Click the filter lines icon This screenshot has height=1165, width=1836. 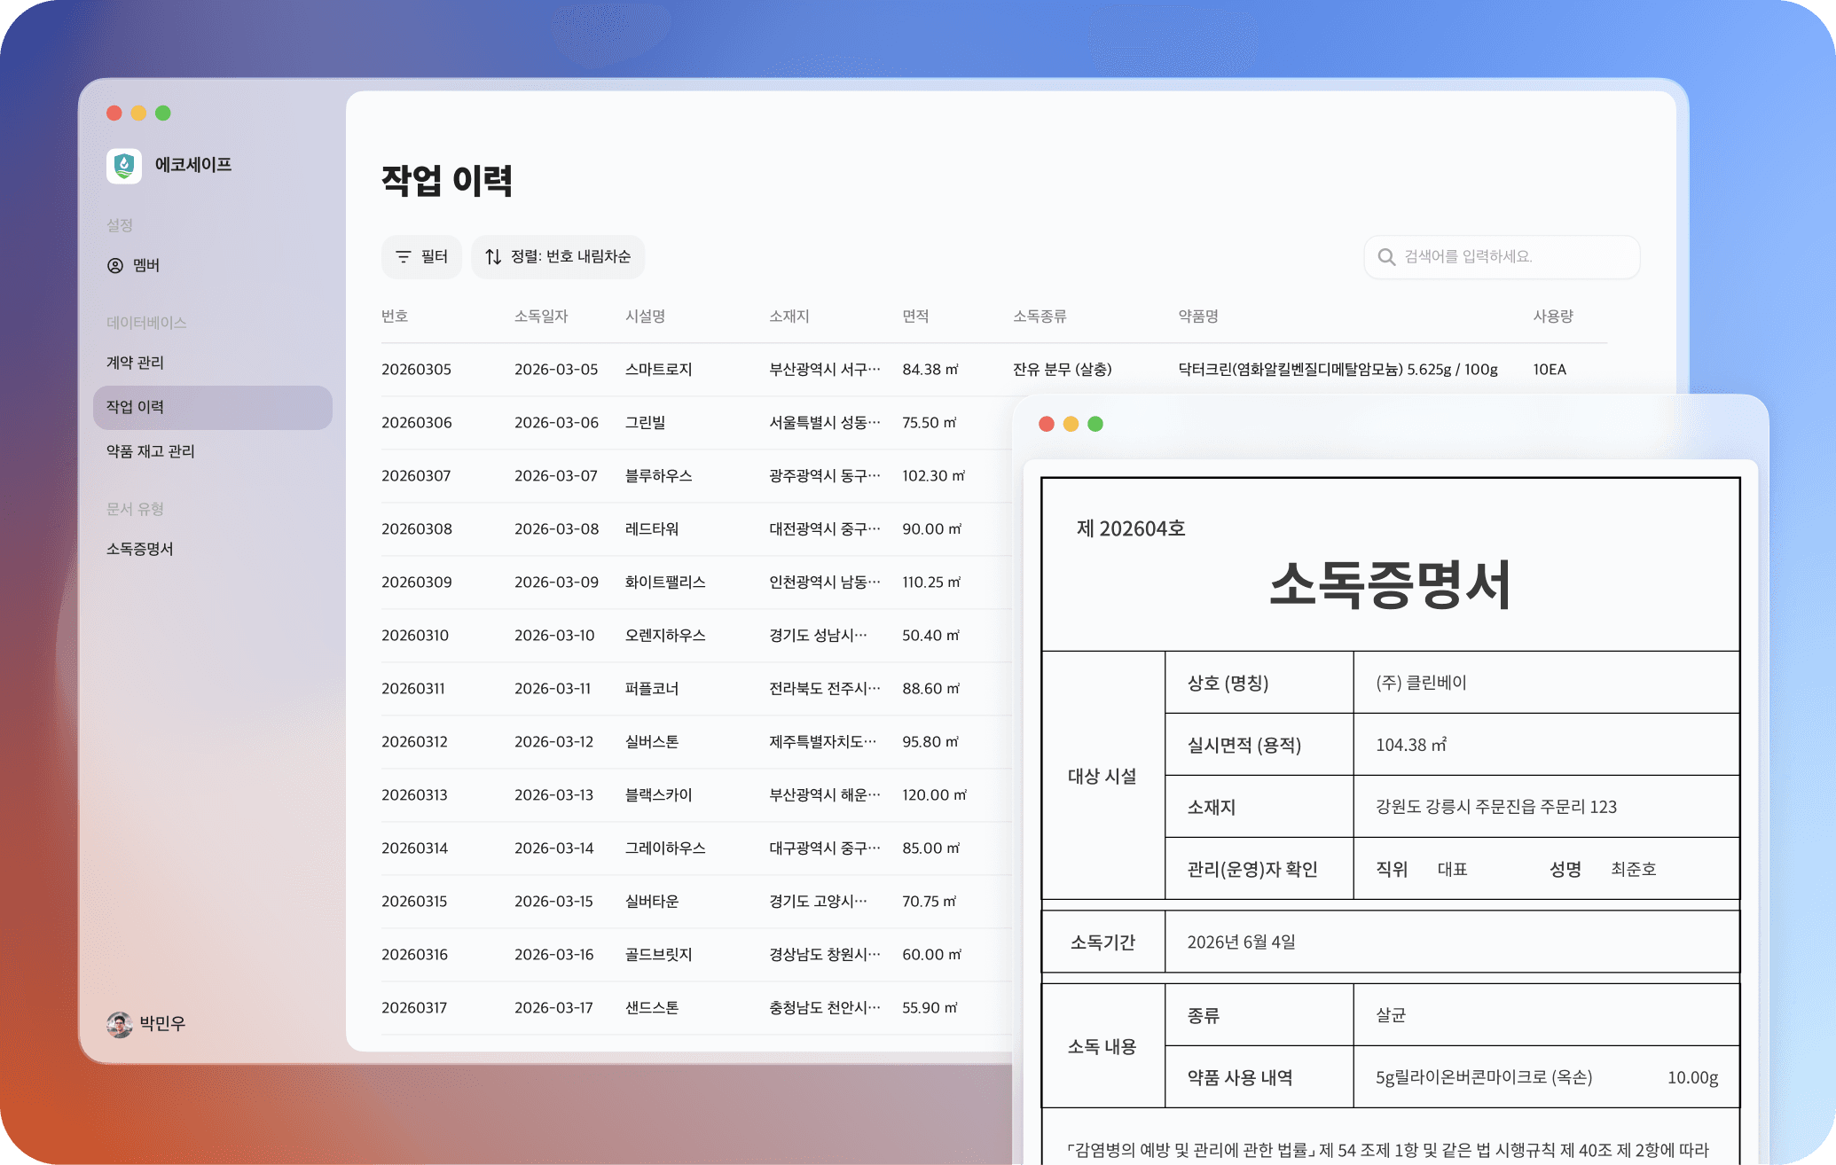point(404,257)
